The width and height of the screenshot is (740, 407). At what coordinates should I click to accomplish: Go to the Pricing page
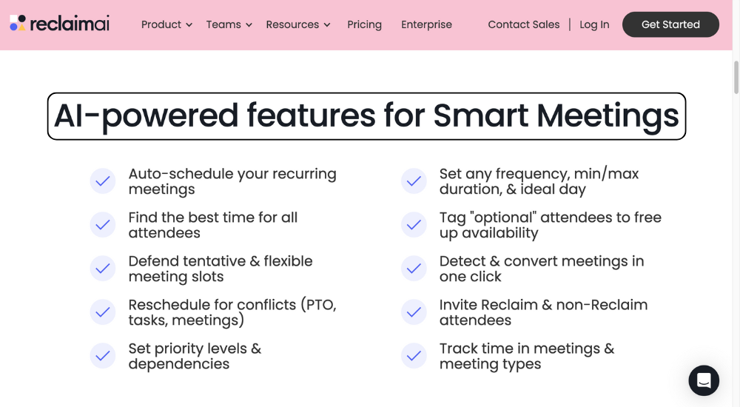[x=364, y=24]
